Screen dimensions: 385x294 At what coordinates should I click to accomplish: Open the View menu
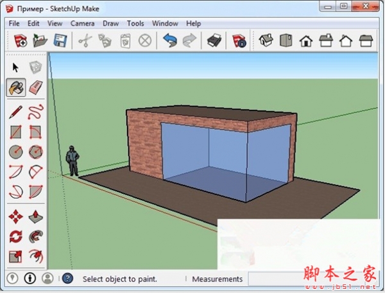(x=55, y=24)
